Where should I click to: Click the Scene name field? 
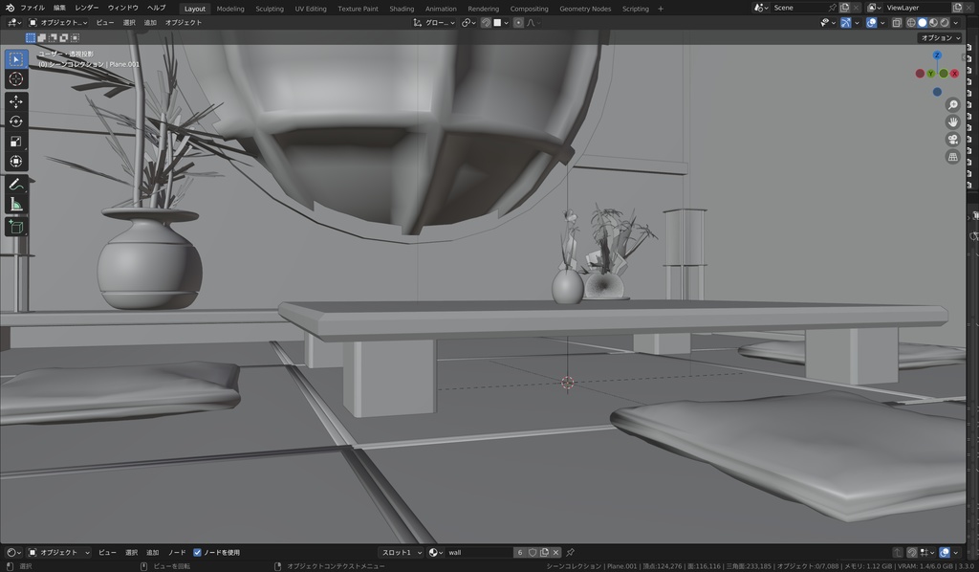tap(798, 8)
